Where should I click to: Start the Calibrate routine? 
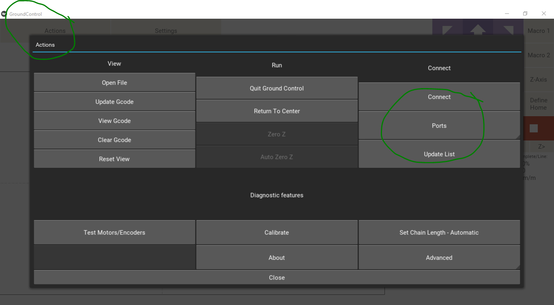[x=277, y=232]
